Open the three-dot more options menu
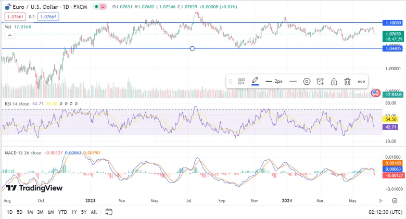Screen dimensions: 406x219 [361, 82]
